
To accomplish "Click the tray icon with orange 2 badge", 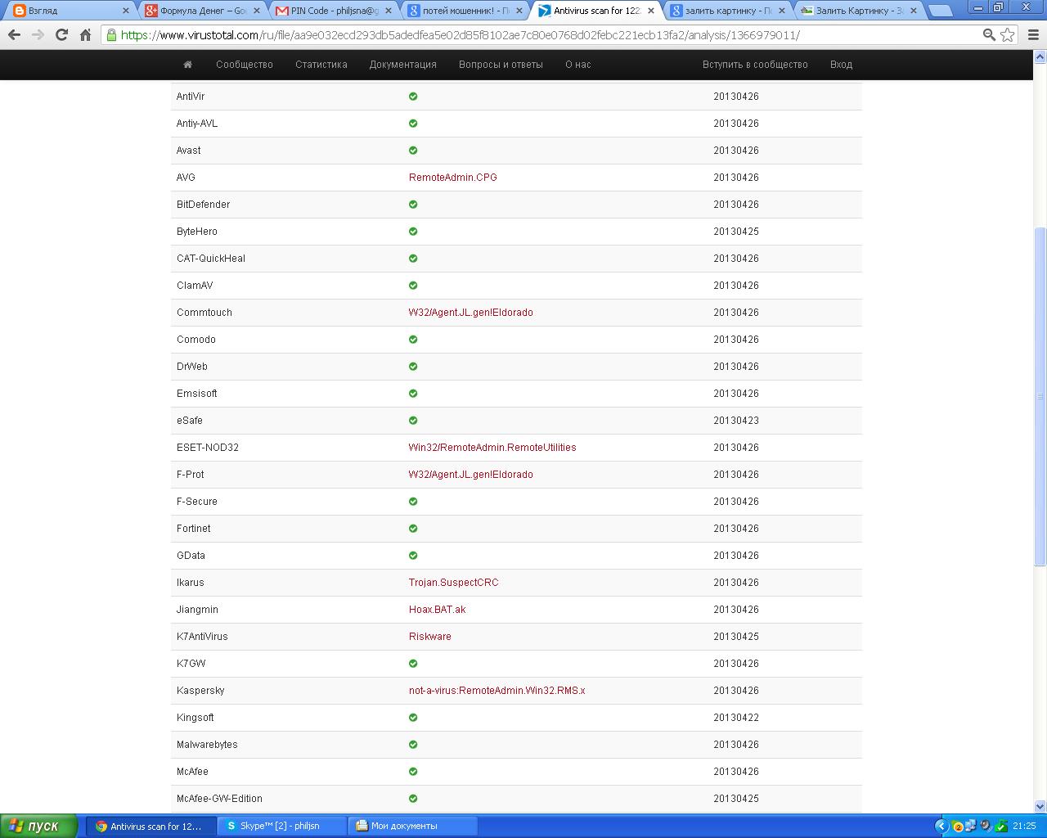I will pyautogui.click(x=957, y=827).
